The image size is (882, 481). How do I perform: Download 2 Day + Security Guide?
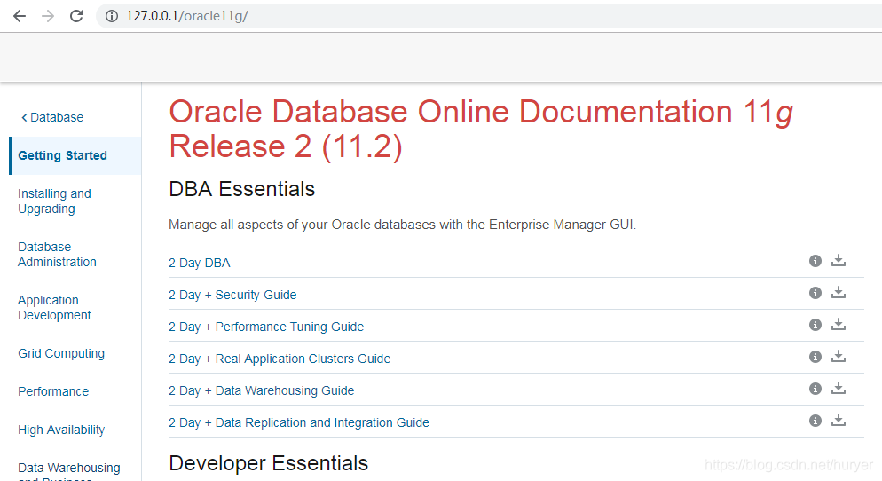[x=839, y=293]
